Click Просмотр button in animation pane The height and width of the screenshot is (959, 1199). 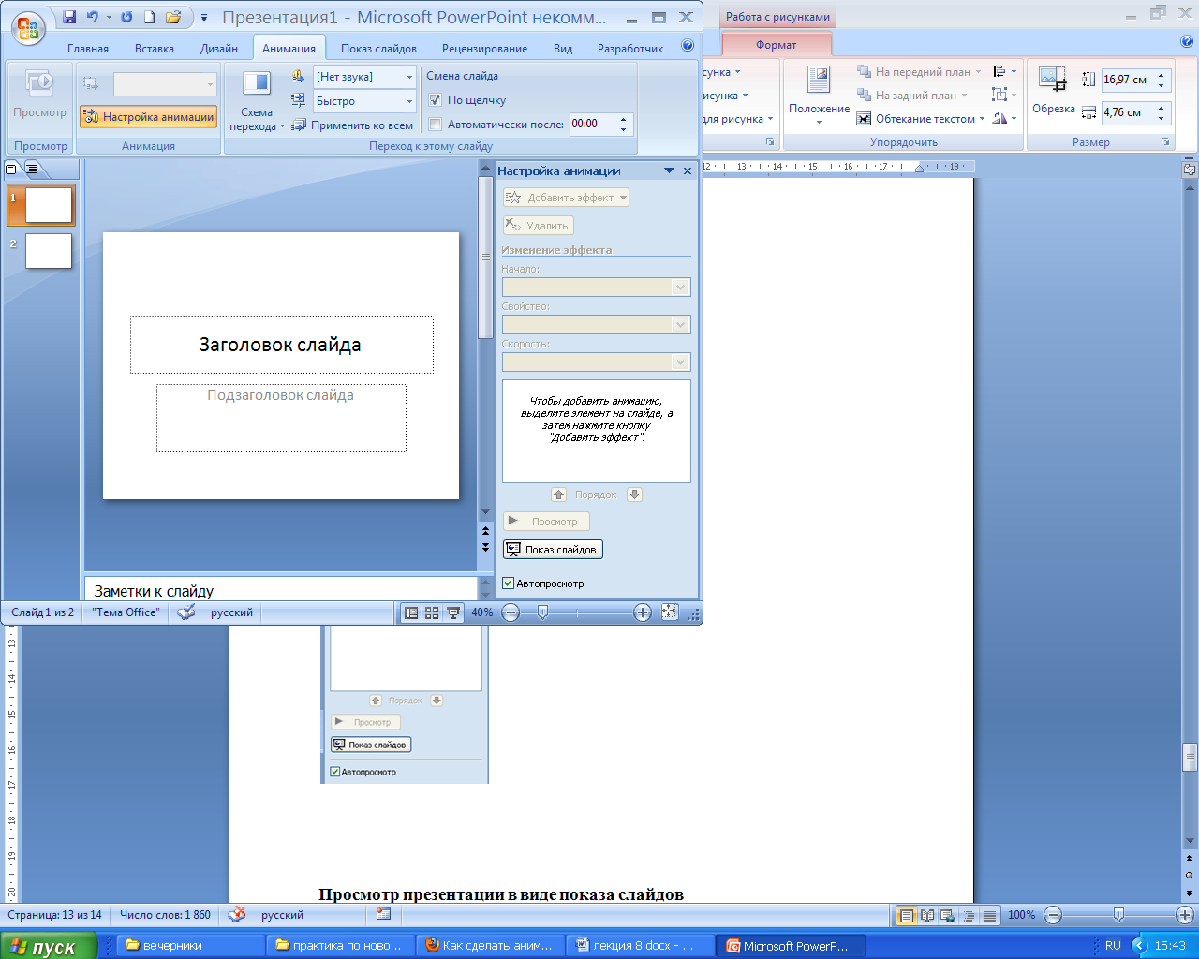point(546,522)
